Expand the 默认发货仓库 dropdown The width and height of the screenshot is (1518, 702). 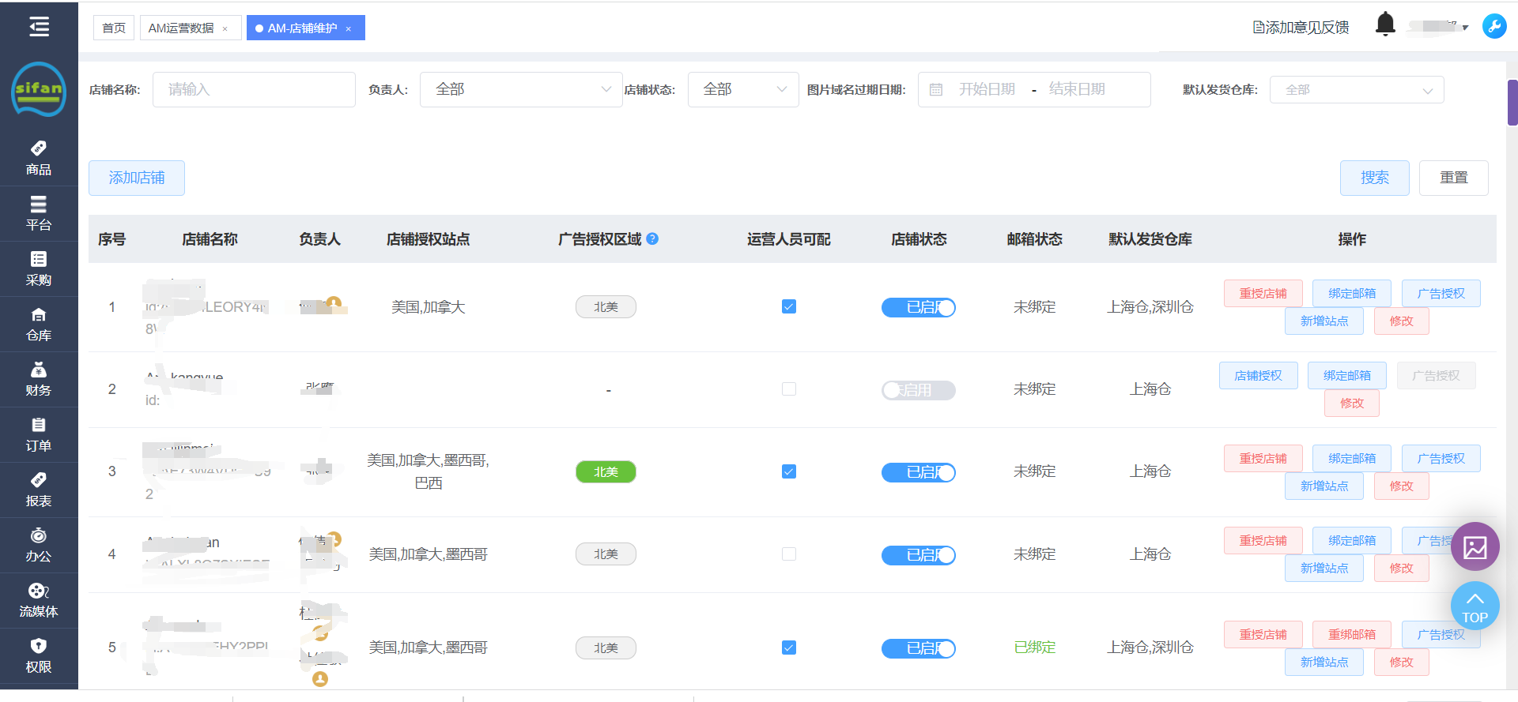tap(1356, 90)
